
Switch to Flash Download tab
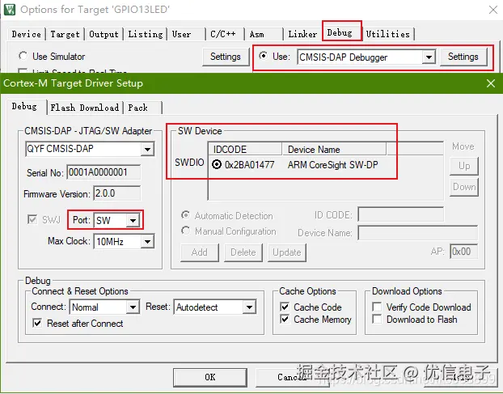click(x=85, y=108)
